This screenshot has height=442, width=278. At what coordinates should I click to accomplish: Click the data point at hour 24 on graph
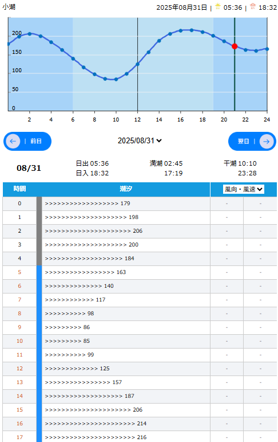267,49
